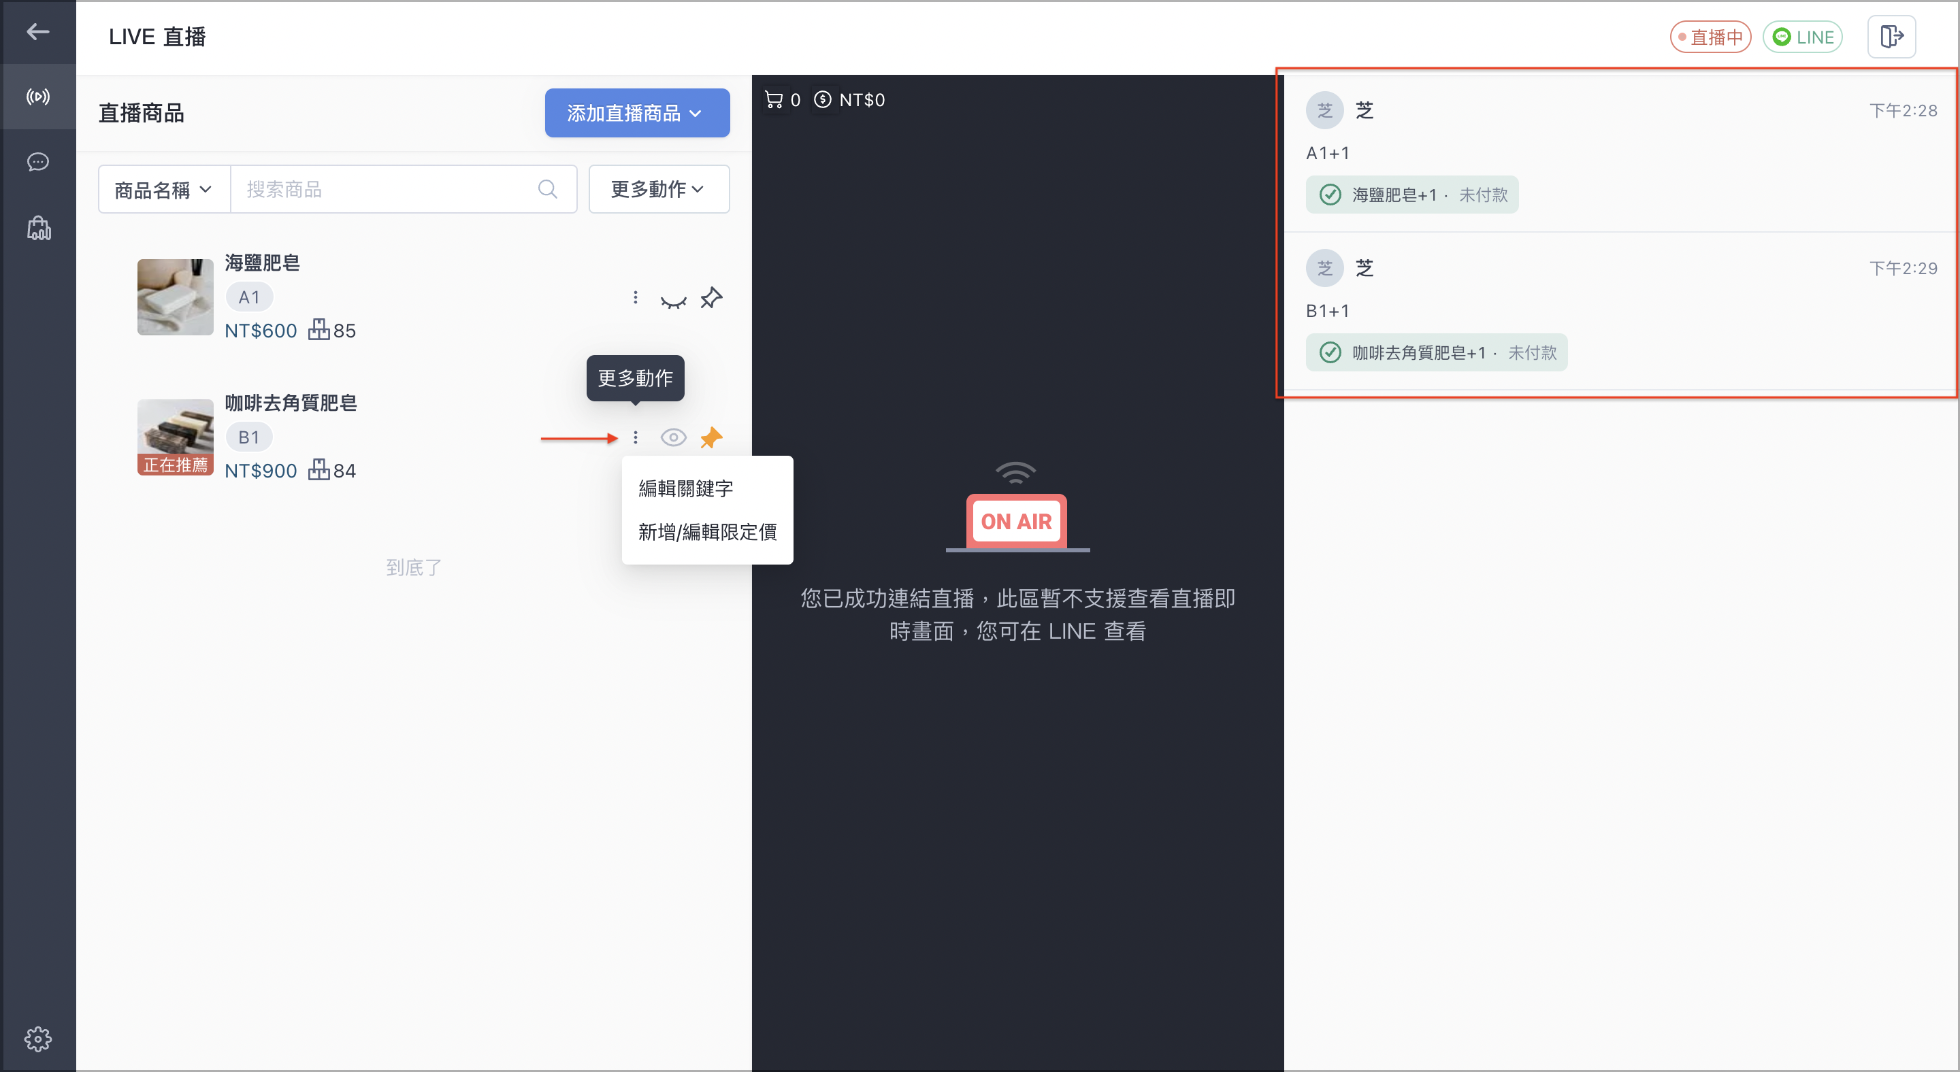1960x1072 pixels.
Task: Select 編輯關鍵字 from the menu
Action: tap(685, 488)
